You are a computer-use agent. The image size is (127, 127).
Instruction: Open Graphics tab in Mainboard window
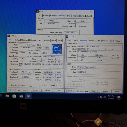[x=105, y=41]
